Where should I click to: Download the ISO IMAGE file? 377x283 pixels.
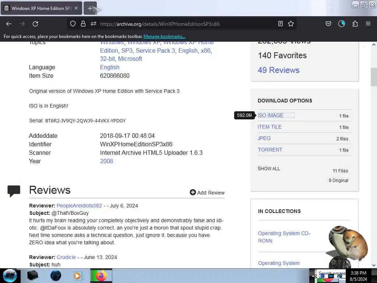(x=271, y=115)
